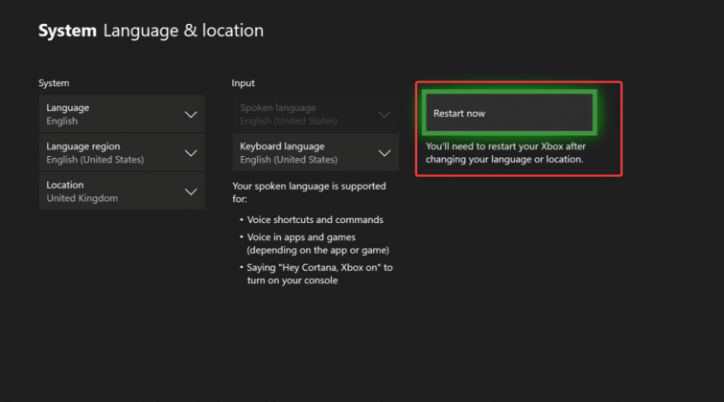Click the bold System heading at the top
Screen dimensions: 724x402
click(67, 31)
